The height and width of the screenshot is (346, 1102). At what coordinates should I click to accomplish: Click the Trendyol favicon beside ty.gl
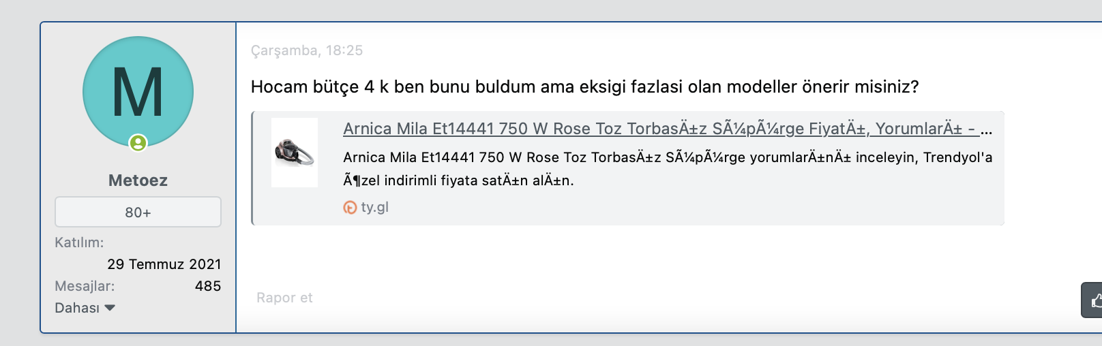point(350,208)
